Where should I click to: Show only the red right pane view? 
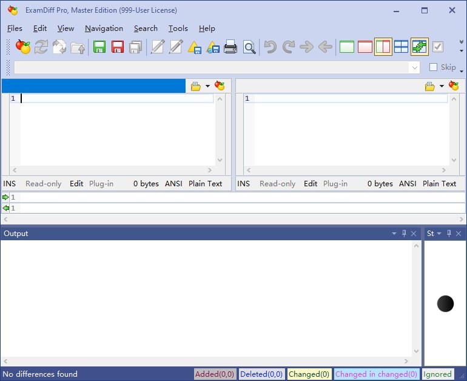click(x=365, y=47)
